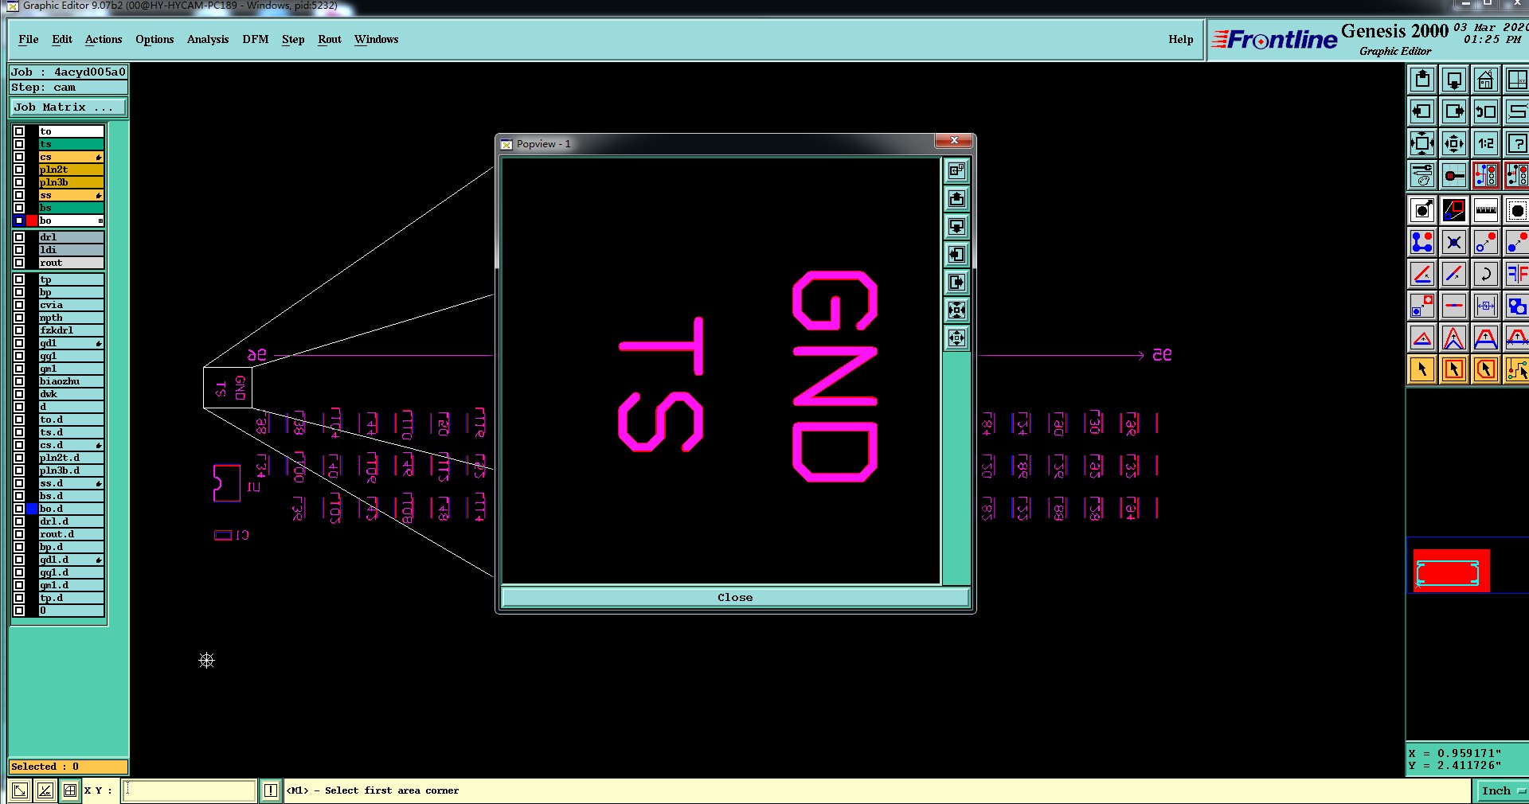This screenshot has height=804, width=1529.
Task: Select the rectangle area select arrow tool
Action: [x=1454, y=369]
